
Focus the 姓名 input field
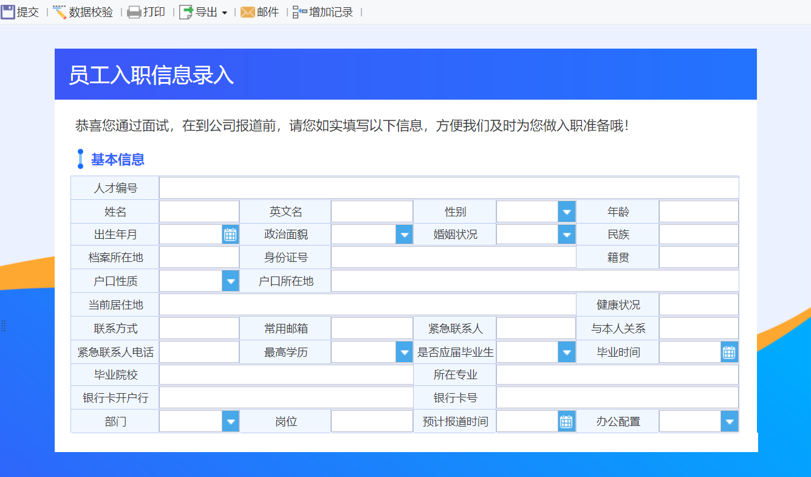tap(199, 211)
